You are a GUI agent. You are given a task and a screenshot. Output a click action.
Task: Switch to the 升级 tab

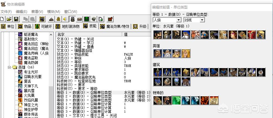pyautogui.click(x=140, y=26)
